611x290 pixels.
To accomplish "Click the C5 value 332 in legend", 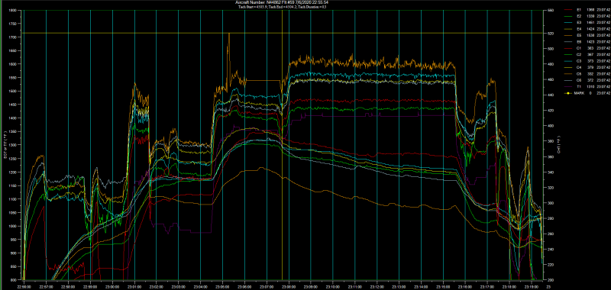I will click(590, 74).
